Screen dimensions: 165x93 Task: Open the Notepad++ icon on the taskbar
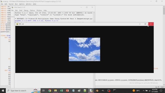click(x=85, y=91)
